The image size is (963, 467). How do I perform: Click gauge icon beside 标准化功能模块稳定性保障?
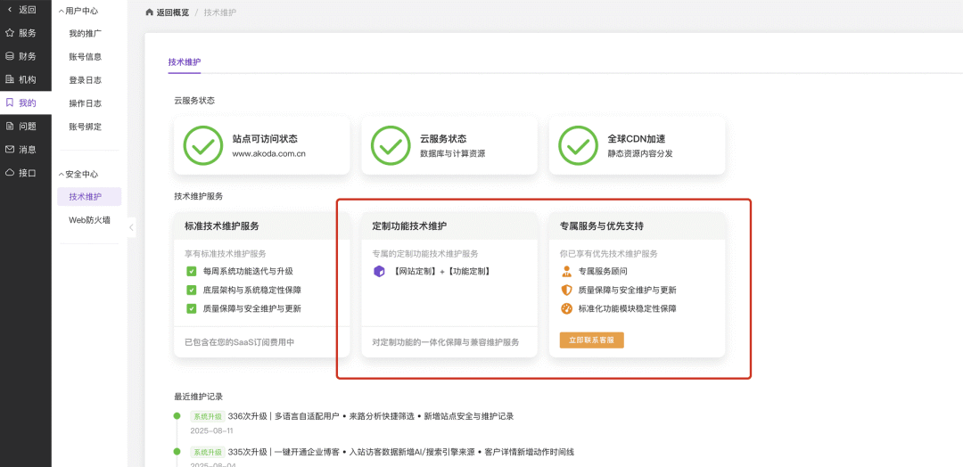click(566, 308)
